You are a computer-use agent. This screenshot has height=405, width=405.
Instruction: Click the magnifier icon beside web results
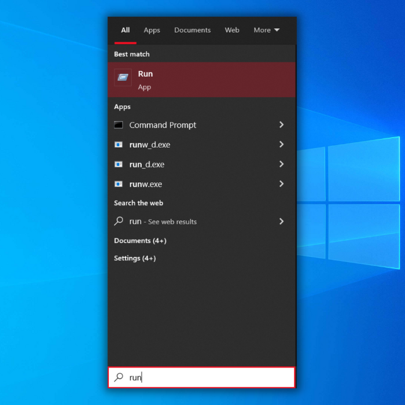coord(119,221)
